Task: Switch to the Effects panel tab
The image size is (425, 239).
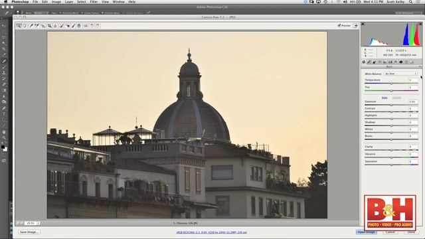Action: [x=395, y=62]
